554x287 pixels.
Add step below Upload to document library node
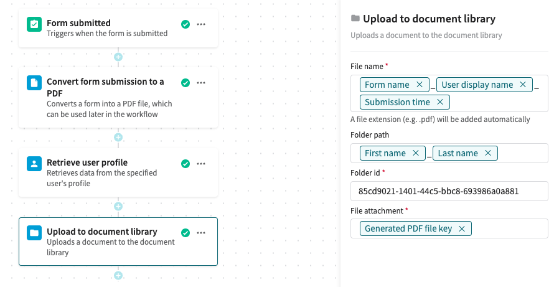coord(118,275)
